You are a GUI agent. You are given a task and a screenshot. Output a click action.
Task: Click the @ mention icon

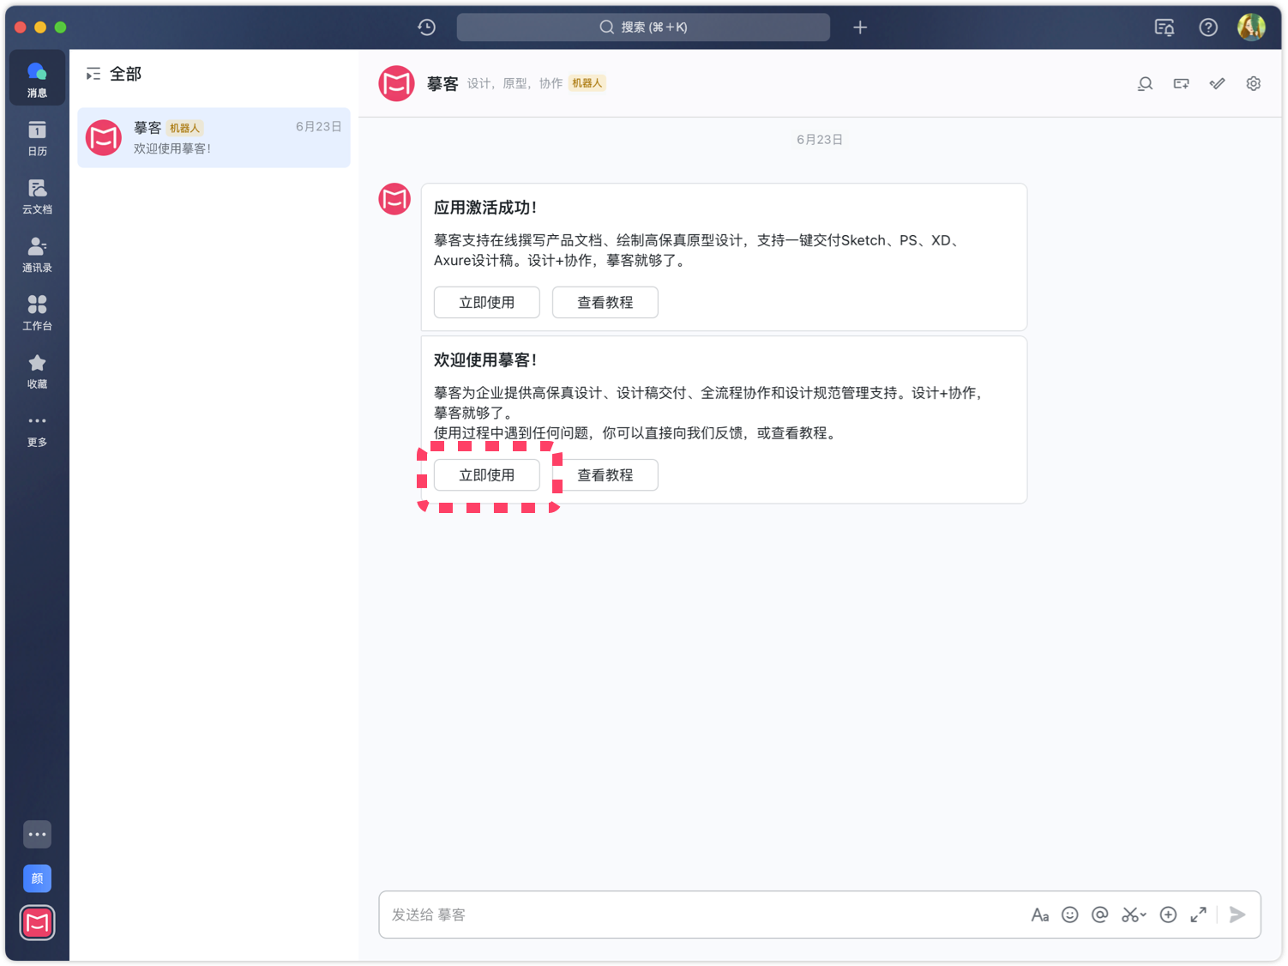tap(1100, 915)
